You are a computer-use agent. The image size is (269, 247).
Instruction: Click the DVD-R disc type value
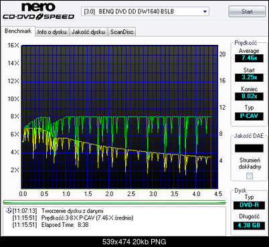coord(249,205)
